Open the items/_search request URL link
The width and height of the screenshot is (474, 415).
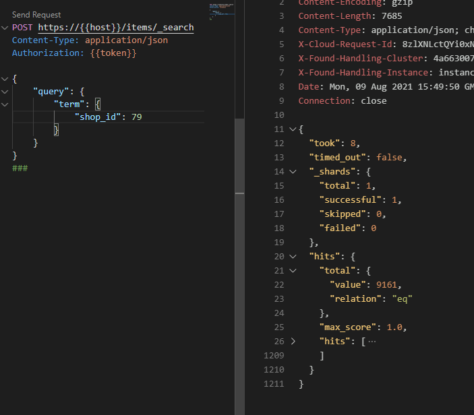pos(115,28)
